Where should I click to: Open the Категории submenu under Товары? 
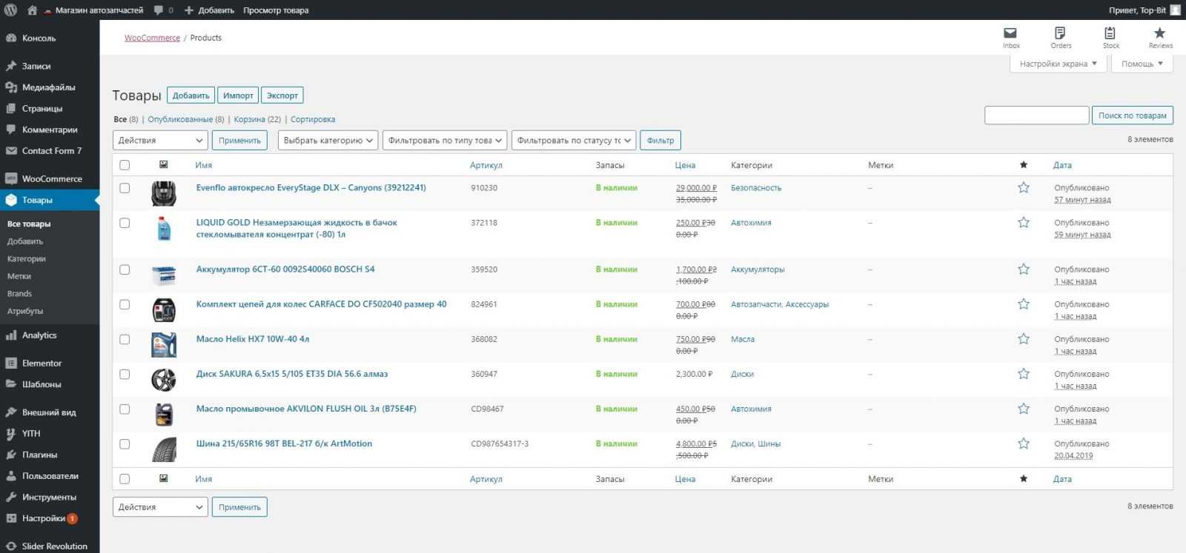pos(27,259)
